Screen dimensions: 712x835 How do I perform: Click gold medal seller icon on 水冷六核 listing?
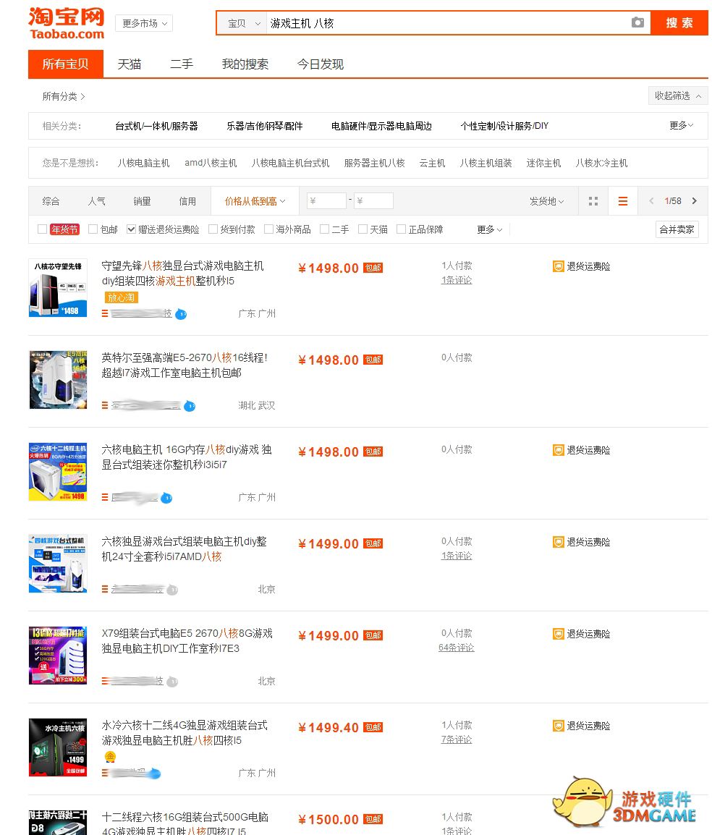click(x=110, y=757)
